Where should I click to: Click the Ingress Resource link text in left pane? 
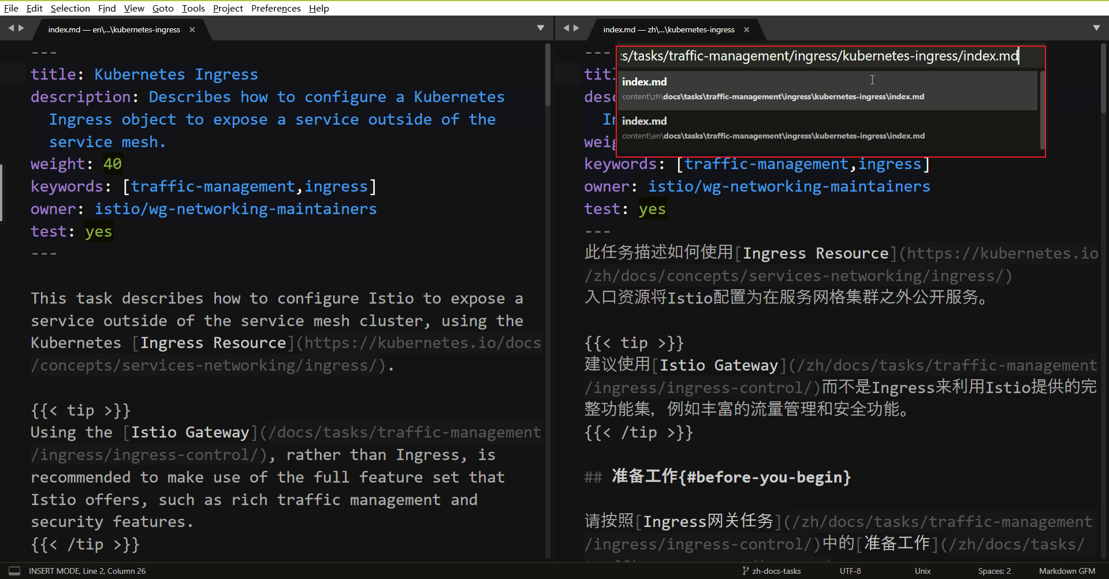point(213,343)
